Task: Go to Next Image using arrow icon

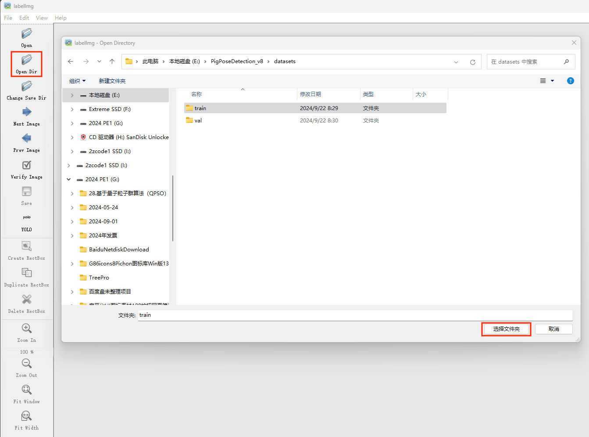Action: point(27,112)
